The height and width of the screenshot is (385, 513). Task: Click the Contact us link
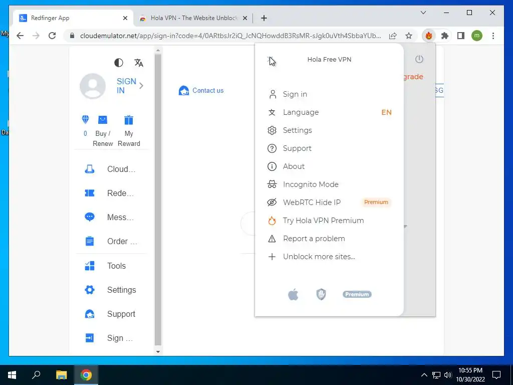click(201, 90)
